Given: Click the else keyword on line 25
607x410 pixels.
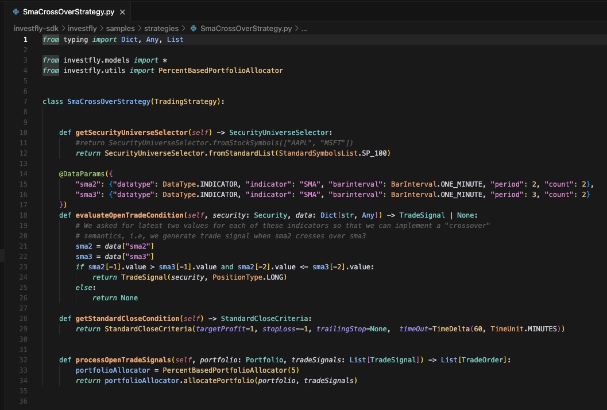Looking at the screenshot, I should (x=84, y=288).
